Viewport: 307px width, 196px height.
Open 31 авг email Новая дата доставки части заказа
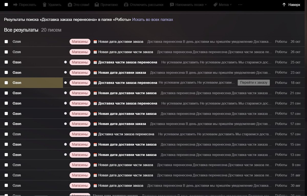point(126,175)
